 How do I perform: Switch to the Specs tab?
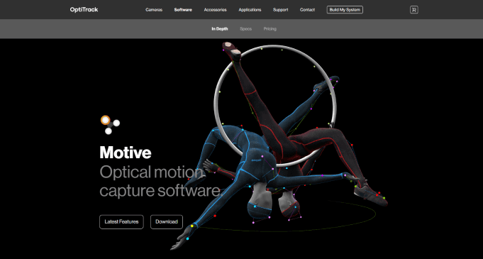pos(246,29)
